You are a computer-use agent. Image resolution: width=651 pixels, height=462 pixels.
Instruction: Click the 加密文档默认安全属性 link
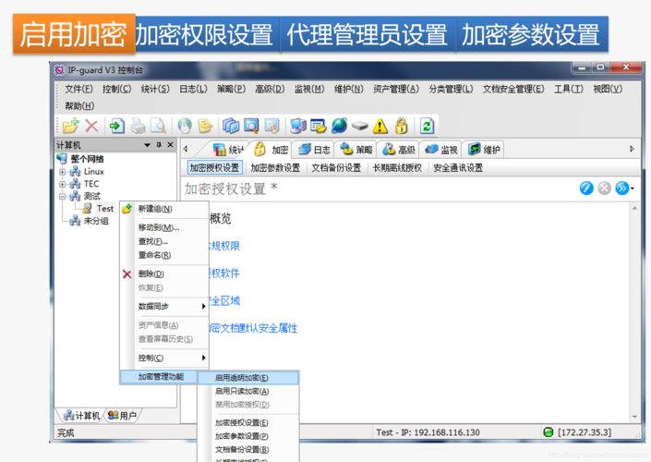(x=253, y=328)
